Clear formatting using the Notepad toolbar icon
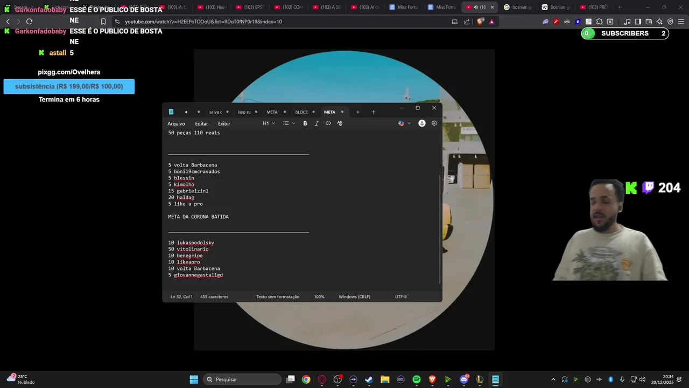Viewport: 689px width, 388px height. 340,123
